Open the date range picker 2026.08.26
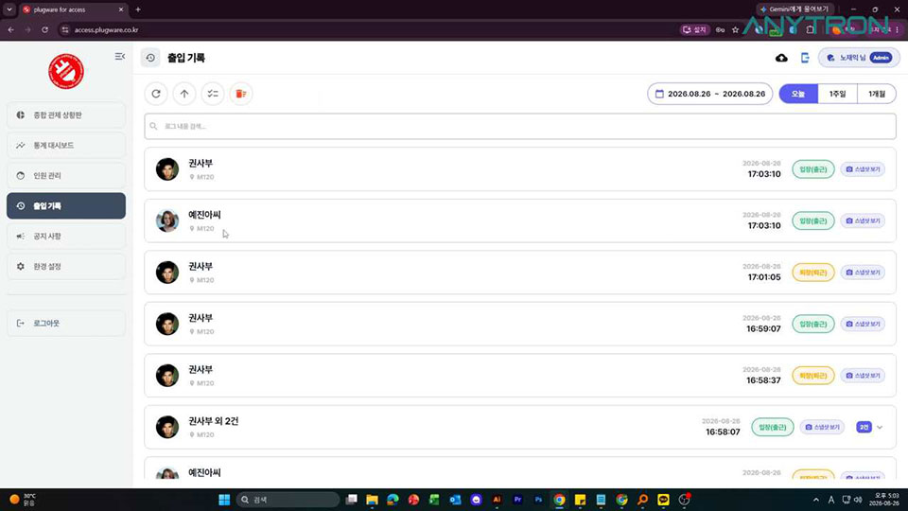 point(710,94)
